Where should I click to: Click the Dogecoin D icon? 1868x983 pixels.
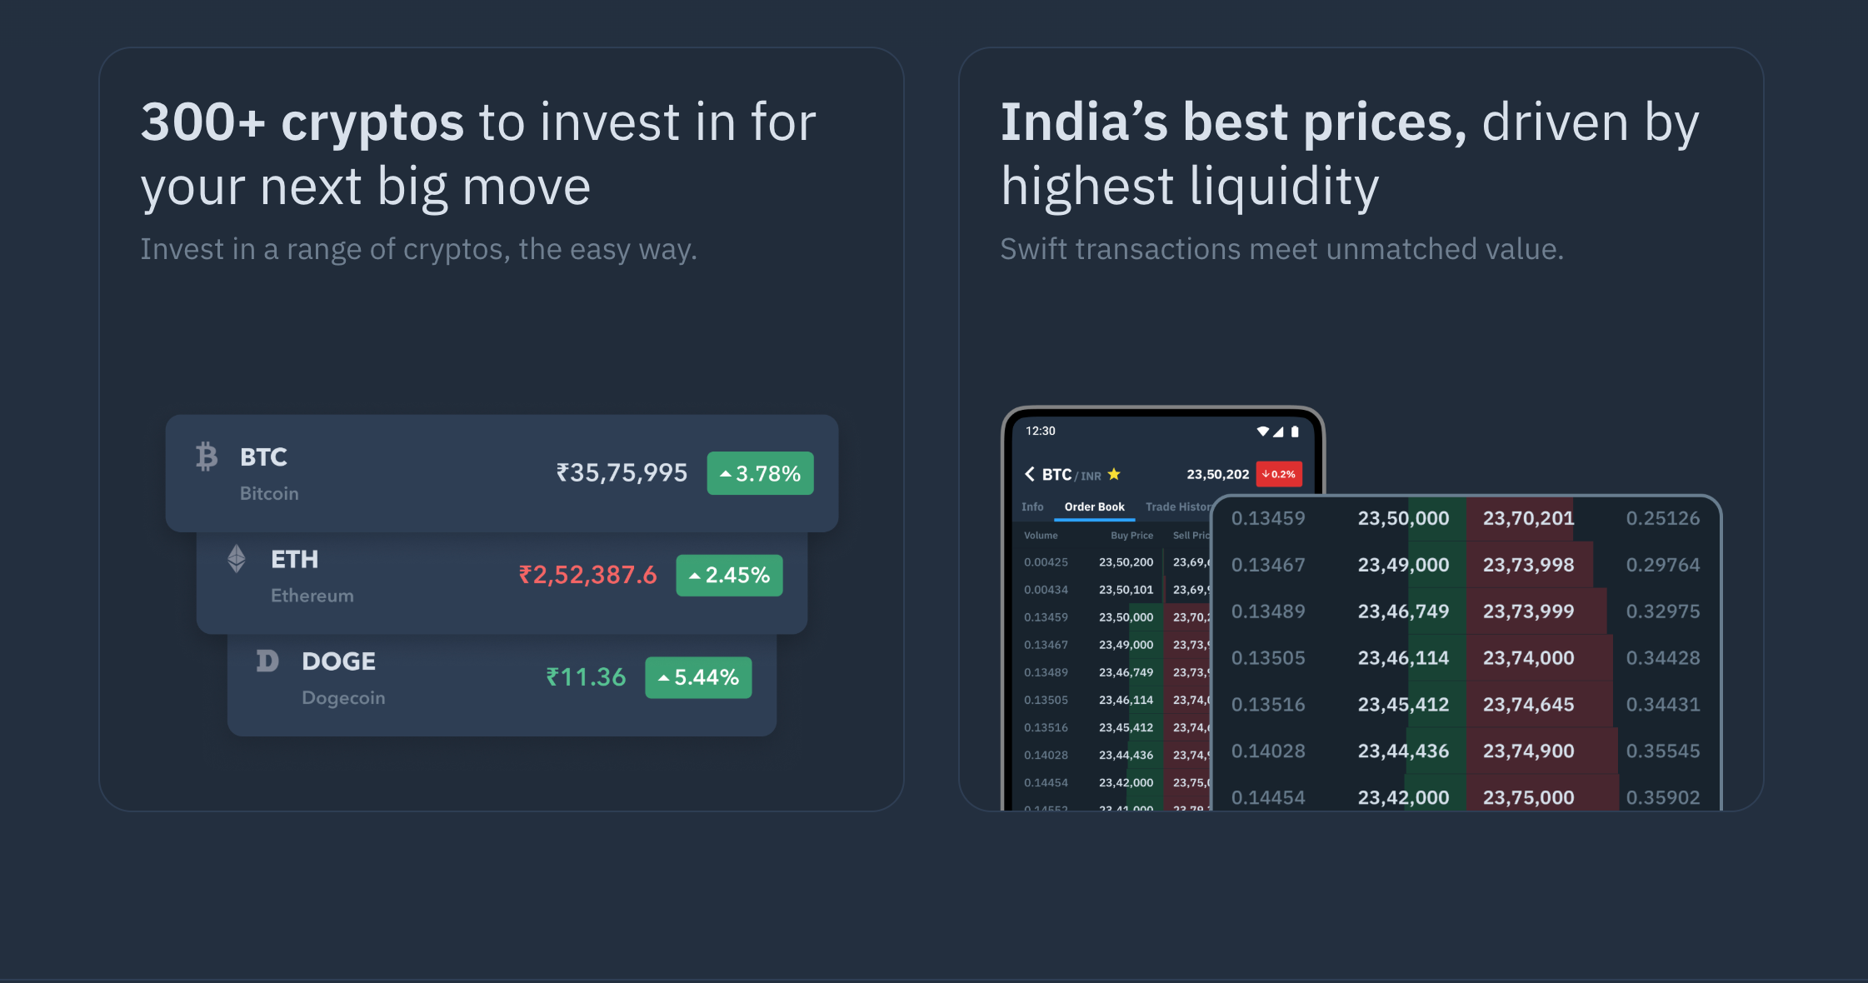pos(267,661)
